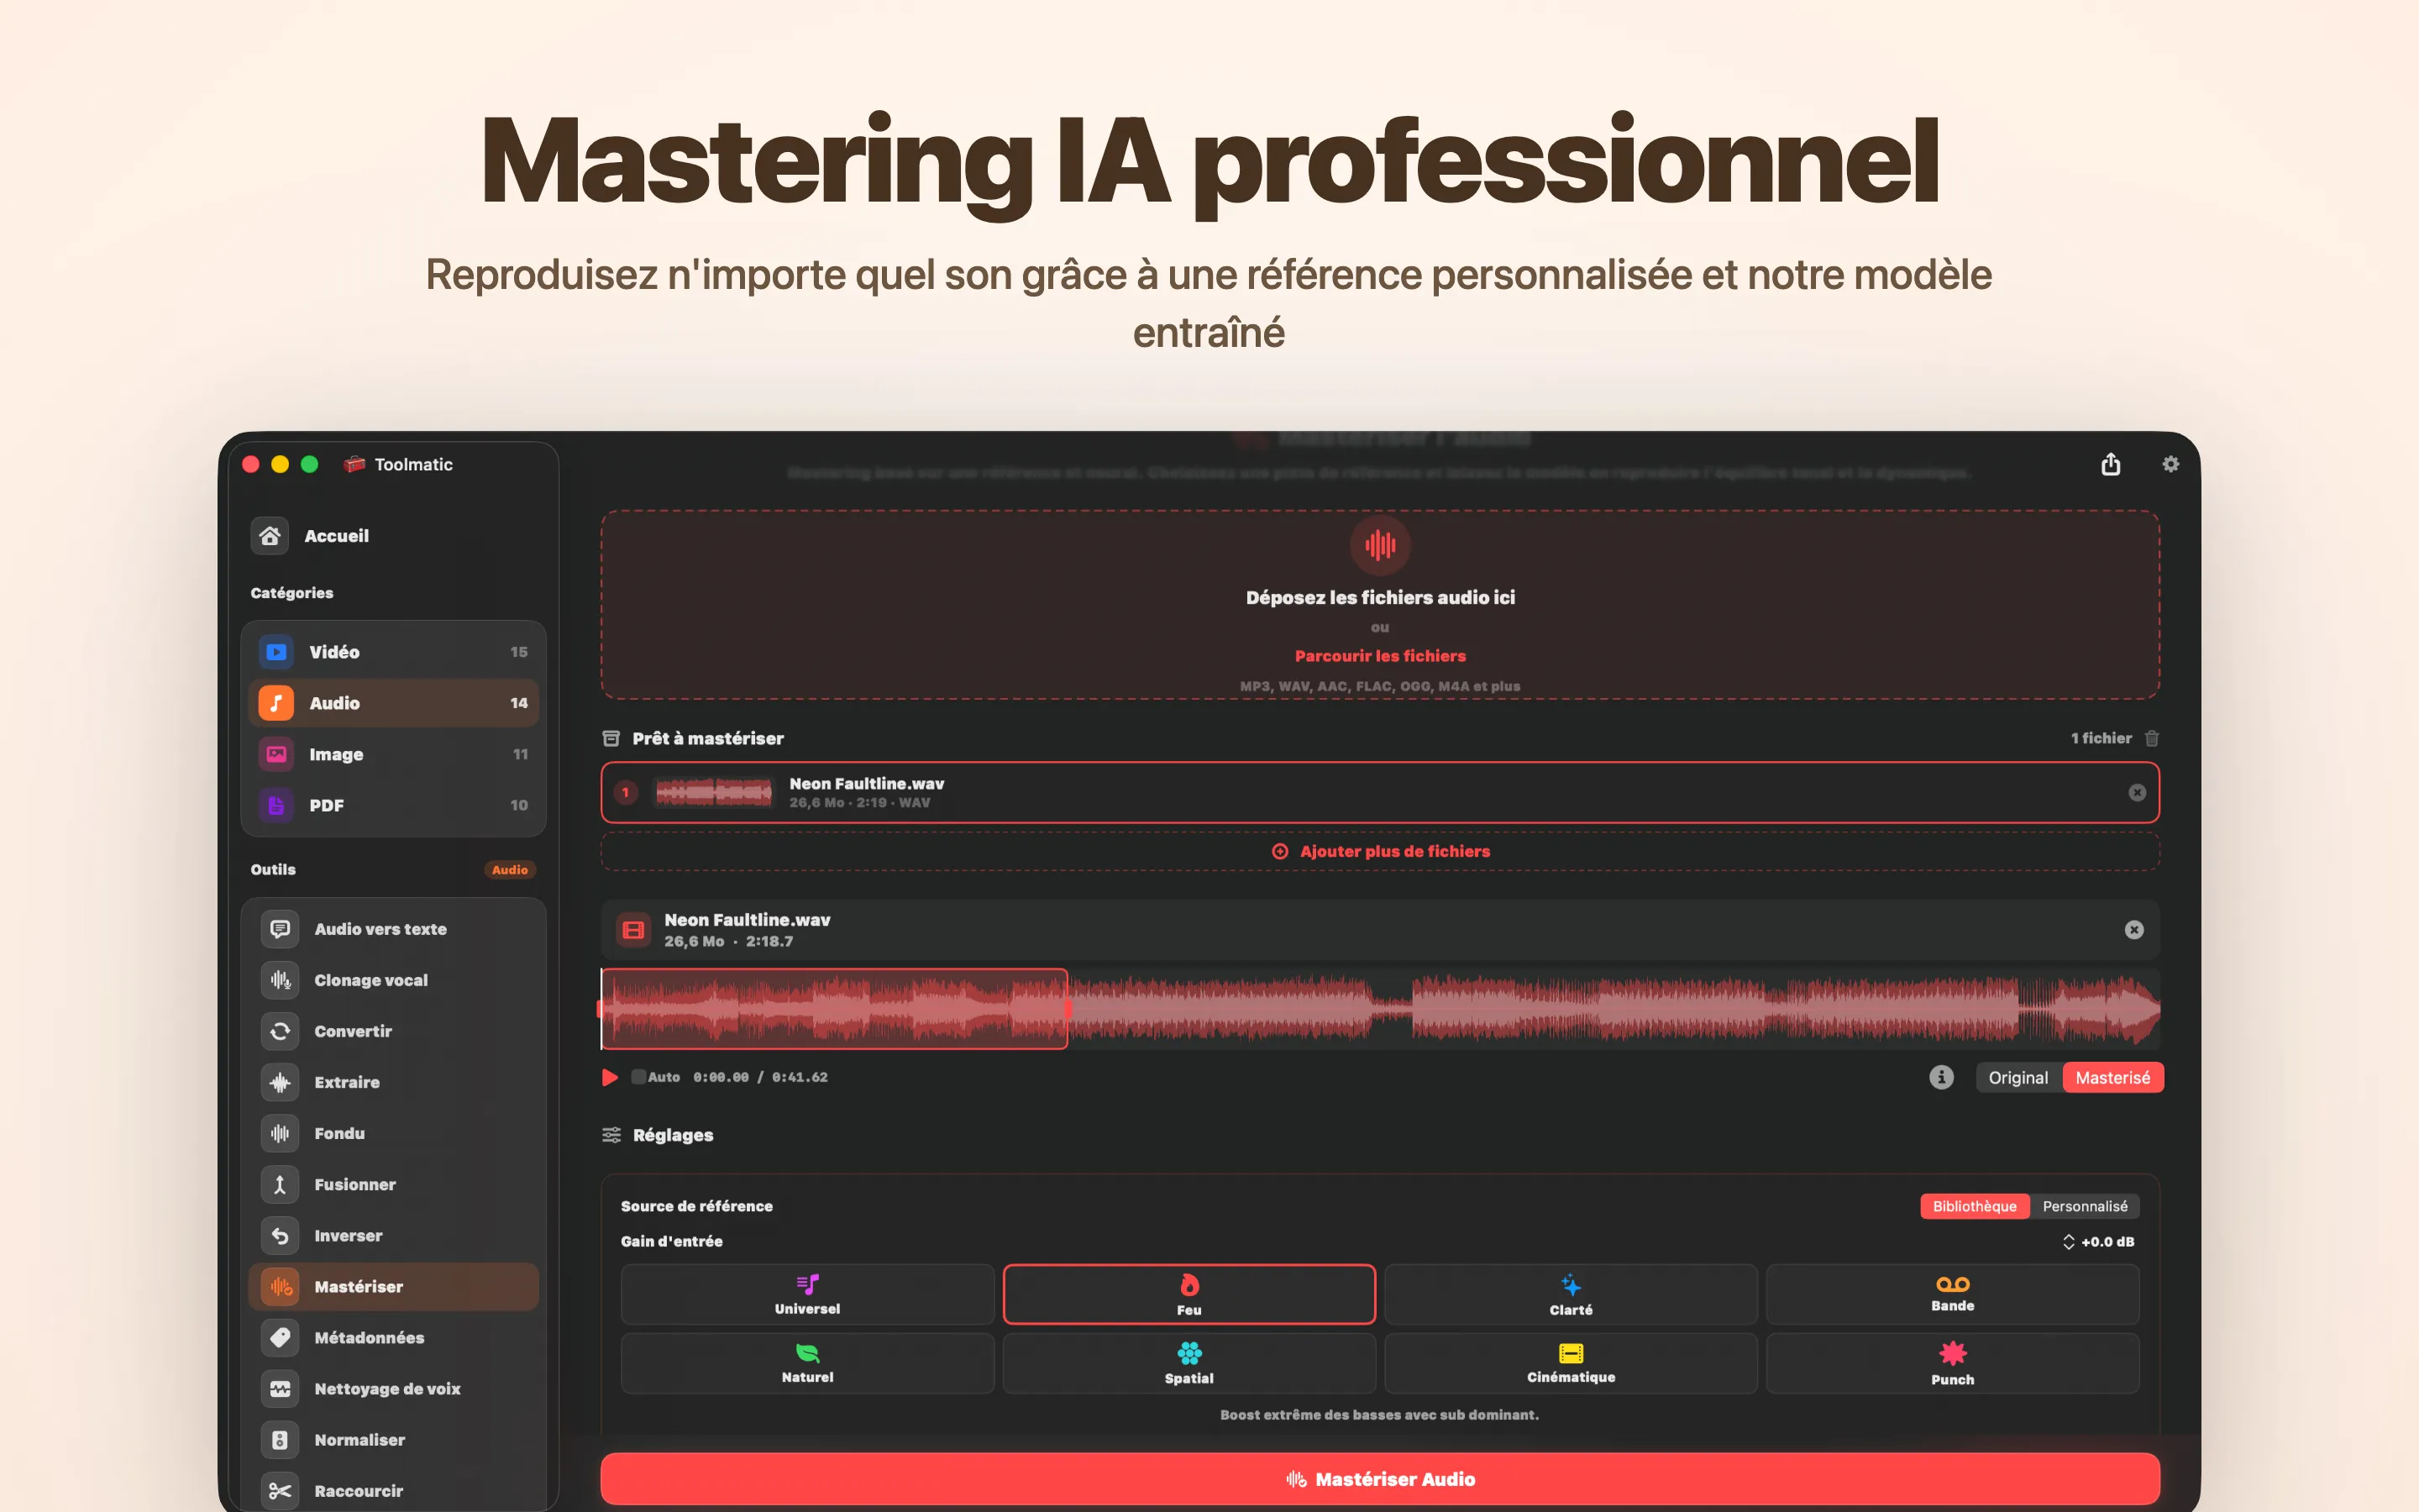This screenshot has height=1512, width=2419.
Task: Select the PDF category
Action: pyautogui.click(x=393, y=805)
